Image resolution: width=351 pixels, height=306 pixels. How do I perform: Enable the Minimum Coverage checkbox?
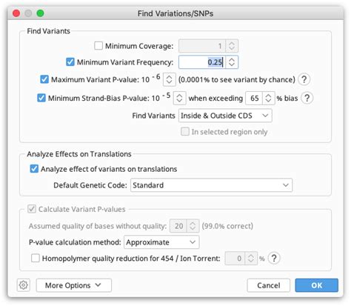[98, 46]
